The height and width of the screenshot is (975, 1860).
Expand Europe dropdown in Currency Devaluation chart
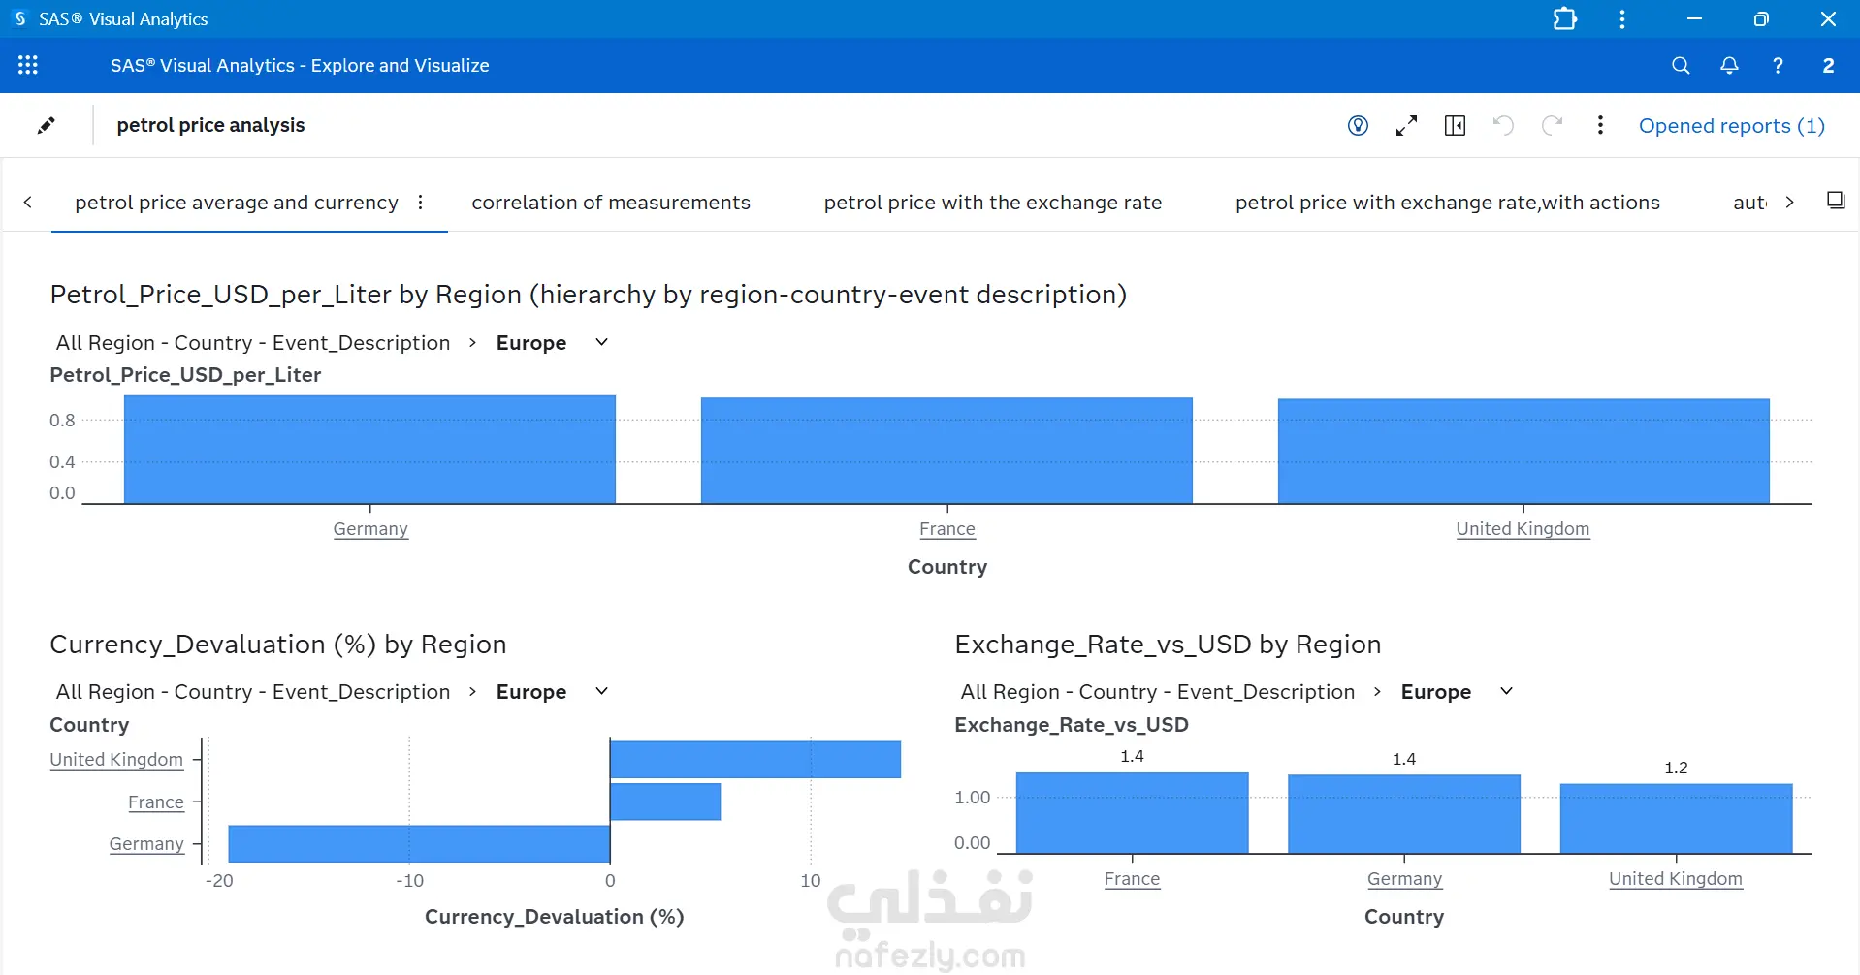(601, 691)
